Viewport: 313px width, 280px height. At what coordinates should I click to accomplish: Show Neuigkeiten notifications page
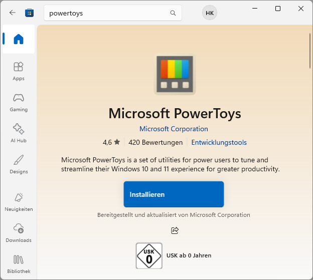[x=19, y=201]
